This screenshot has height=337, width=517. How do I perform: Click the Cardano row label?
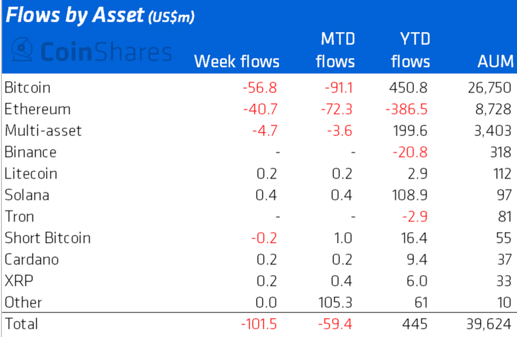tap(32, 260)
